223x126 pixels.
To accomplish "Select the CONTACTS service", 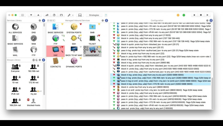I will point(55,63).
